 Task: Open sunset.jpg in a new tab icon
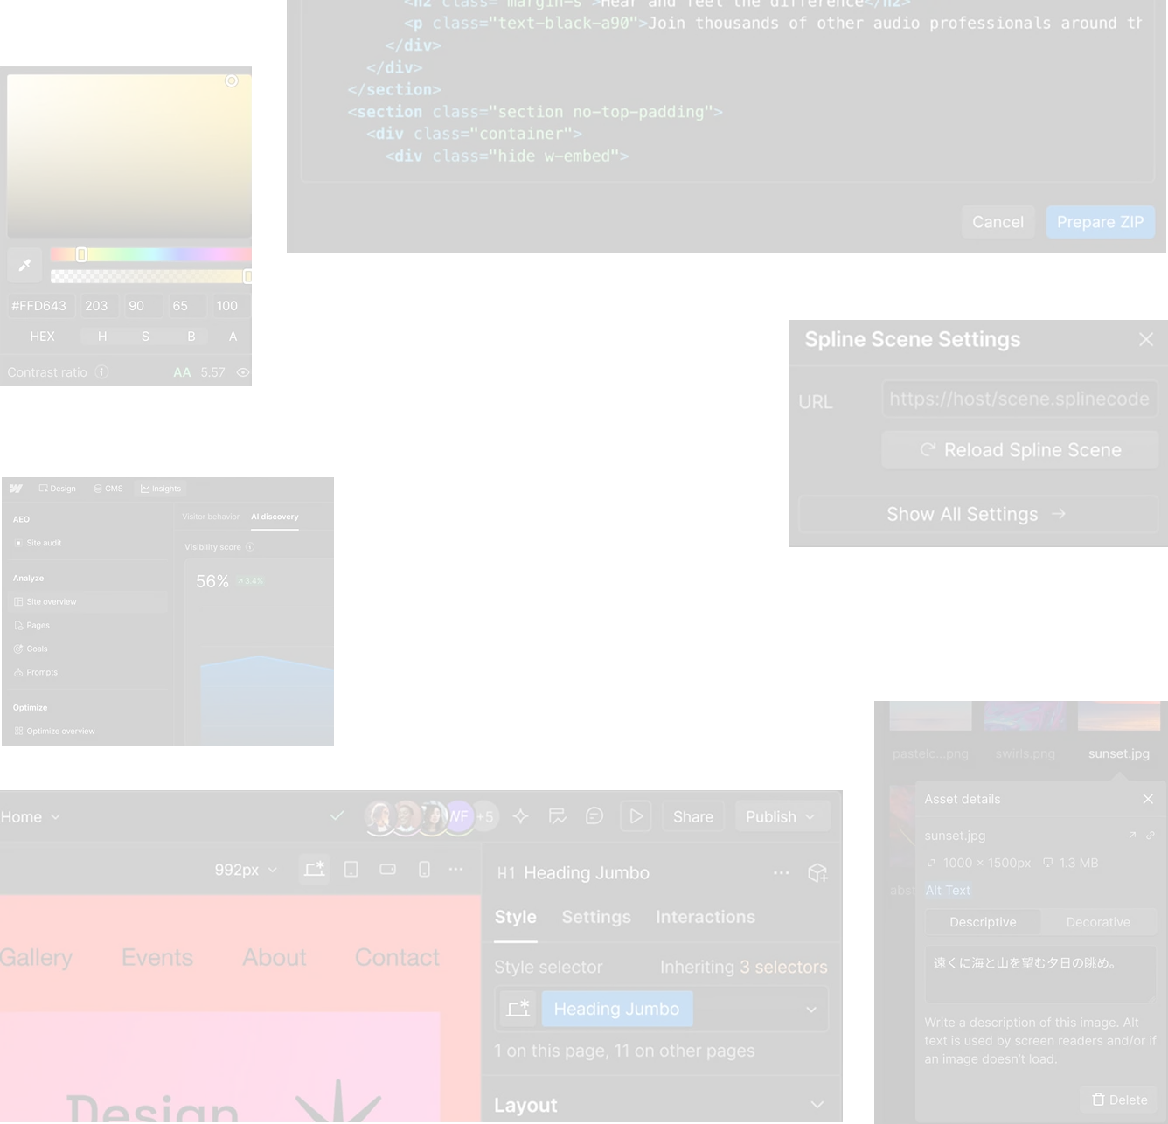click(x=1132, y=836)
